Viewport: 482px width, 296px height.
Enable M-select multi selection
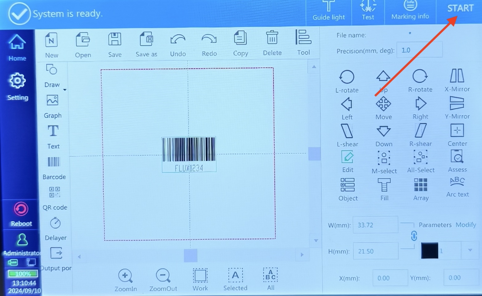(x=384, y=162)
